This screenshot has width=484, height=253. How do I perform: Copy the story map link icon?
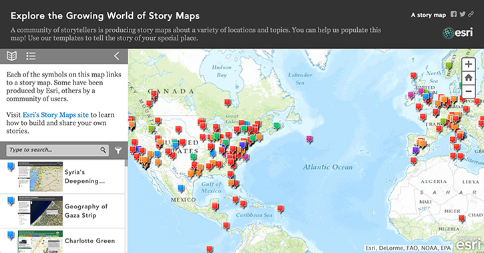pyautogui.click(x=471, y=14)
